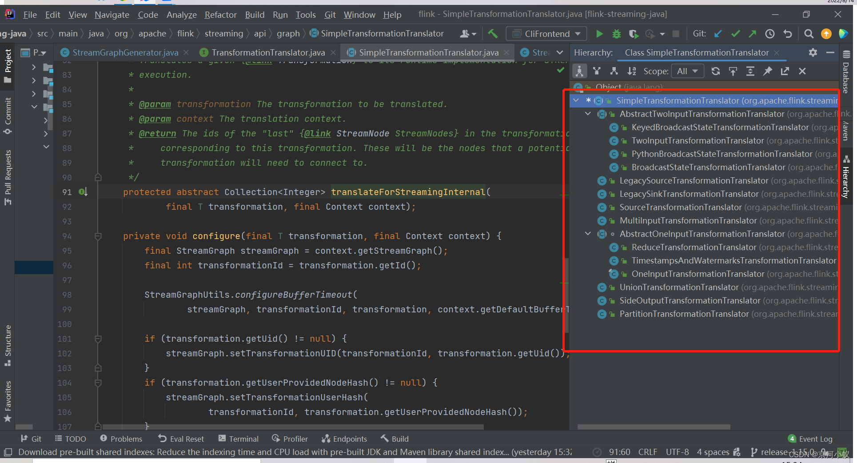
Task: Open the Endpoints tool window
Action: (x=344, y=439)
